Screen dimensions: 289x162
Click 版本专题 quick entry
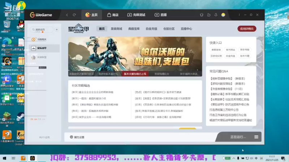(245, 56)
